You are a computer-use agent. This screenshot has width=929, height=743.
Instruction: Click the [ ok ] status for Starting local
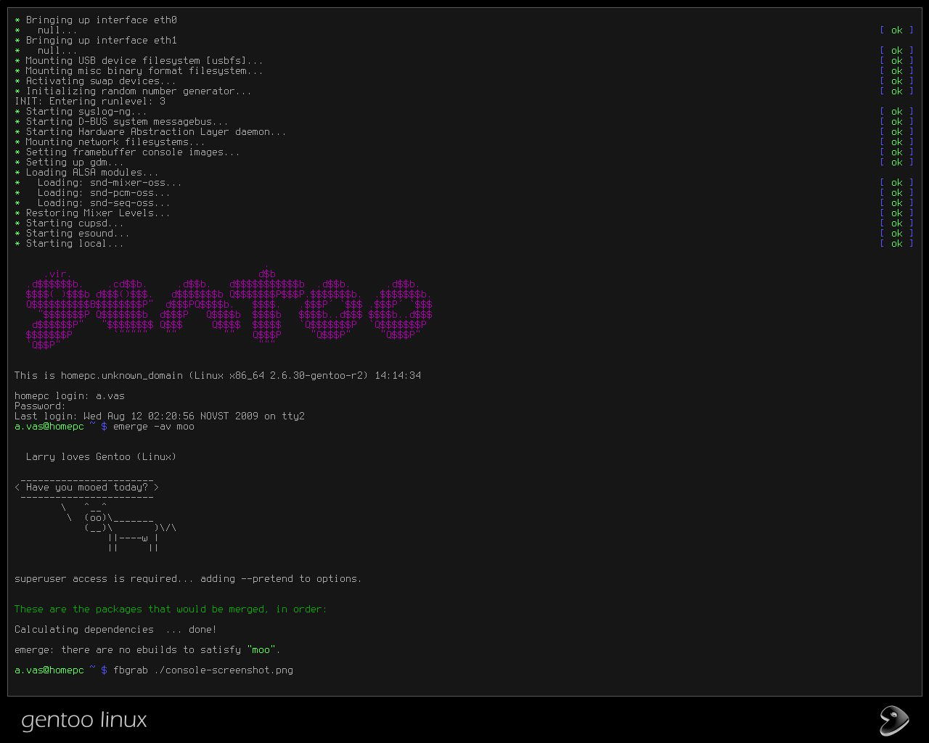(x=897, y=244)
